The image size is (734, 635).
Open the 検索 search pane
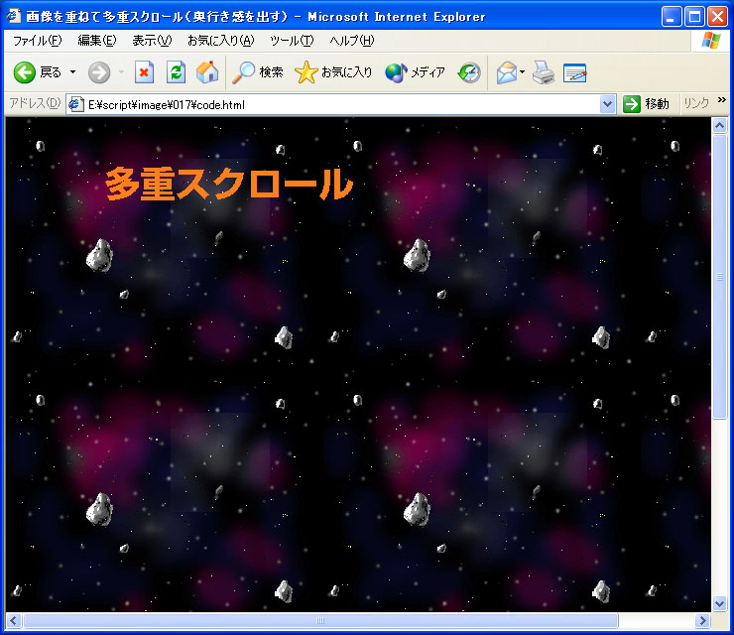[258, 72]
